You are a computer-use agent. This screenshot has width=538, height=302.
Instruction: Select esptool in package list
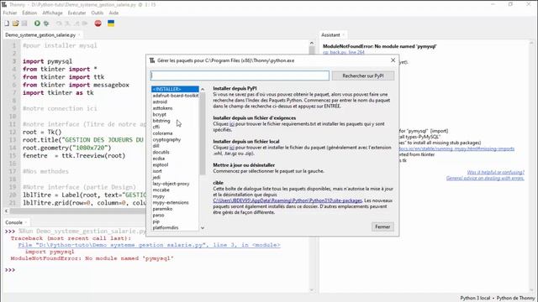tap(161, 164)
